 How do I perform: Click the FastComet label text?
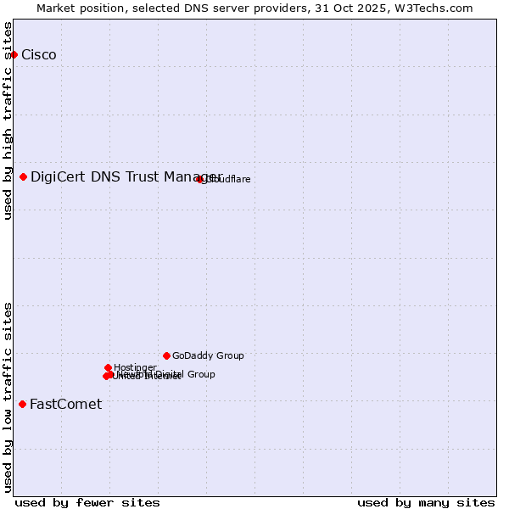pyautogui.click(x=65, y=405)
